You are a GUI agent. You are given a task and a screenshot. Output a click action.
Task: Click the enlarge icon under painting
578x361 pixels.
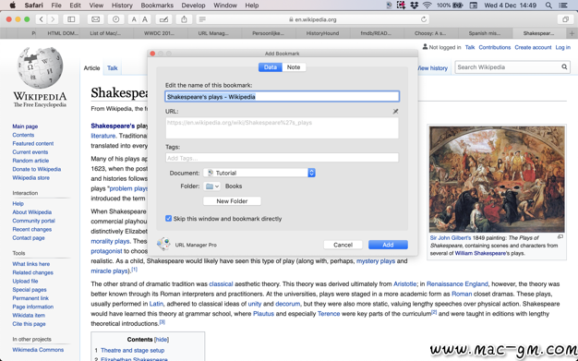tap(560, 236)
